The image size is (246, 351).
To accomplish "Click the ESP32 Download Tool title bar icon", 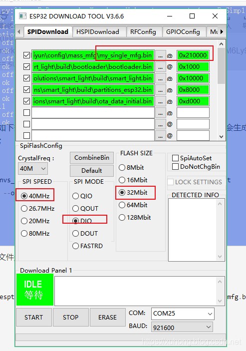I will pyautogui.click(x=22, y=16).
